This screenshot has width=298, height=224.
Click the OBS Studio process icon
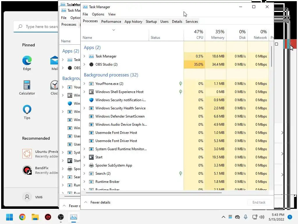(91, 64)
